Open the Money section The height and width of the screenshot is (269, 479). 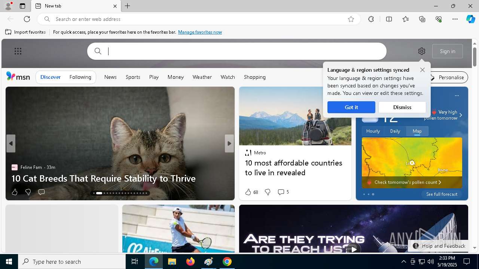click(x=176, y=77)
